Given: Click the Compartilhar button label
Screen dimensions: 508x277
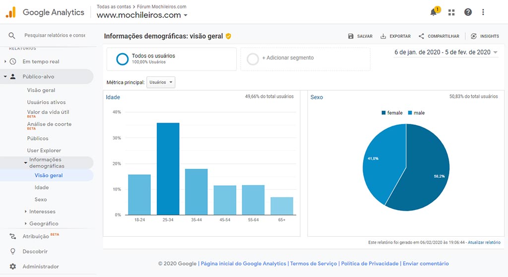Looking at the screenshot, I should (444, 36).
